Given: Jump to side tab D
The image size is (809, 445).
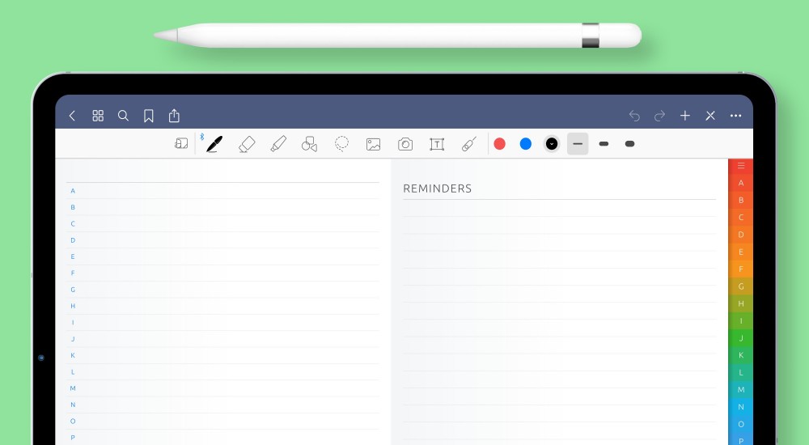Looking at the screenshot, I should pos(741,235).
